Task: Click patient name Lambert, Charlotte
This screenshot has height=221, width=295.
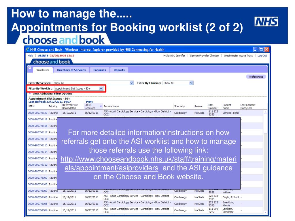Action: coord(228,210)
